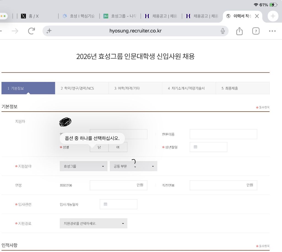Viewport: 282px width, 252px height.
Task: Tap the forward navigation arrow
Action: [15, 31]
